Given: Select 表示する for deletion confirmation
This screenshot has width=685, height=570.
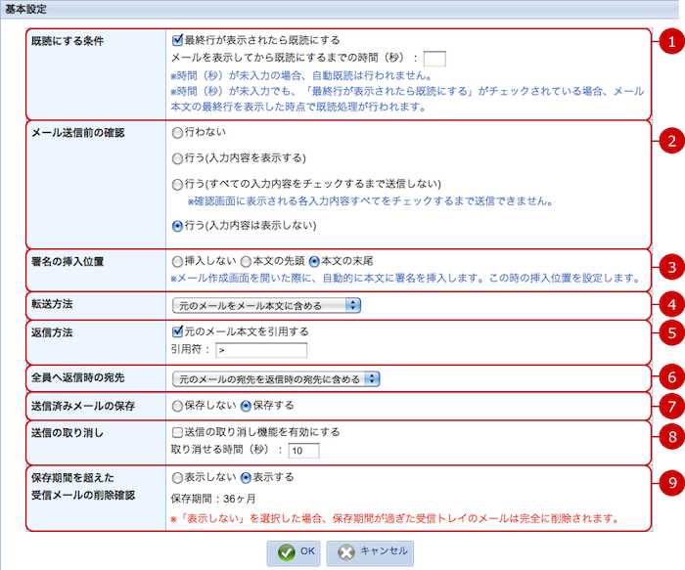Looking at the screenshot, I should (246, 478).
